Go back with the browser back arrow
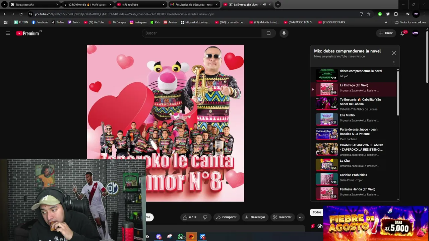Viewport: 429px width, 241px height. point(5,14)
